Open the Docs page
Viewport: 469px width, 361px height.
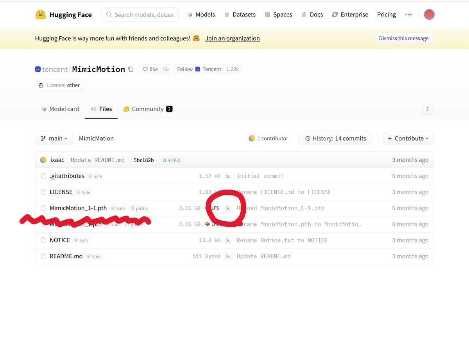pos(312,14)
